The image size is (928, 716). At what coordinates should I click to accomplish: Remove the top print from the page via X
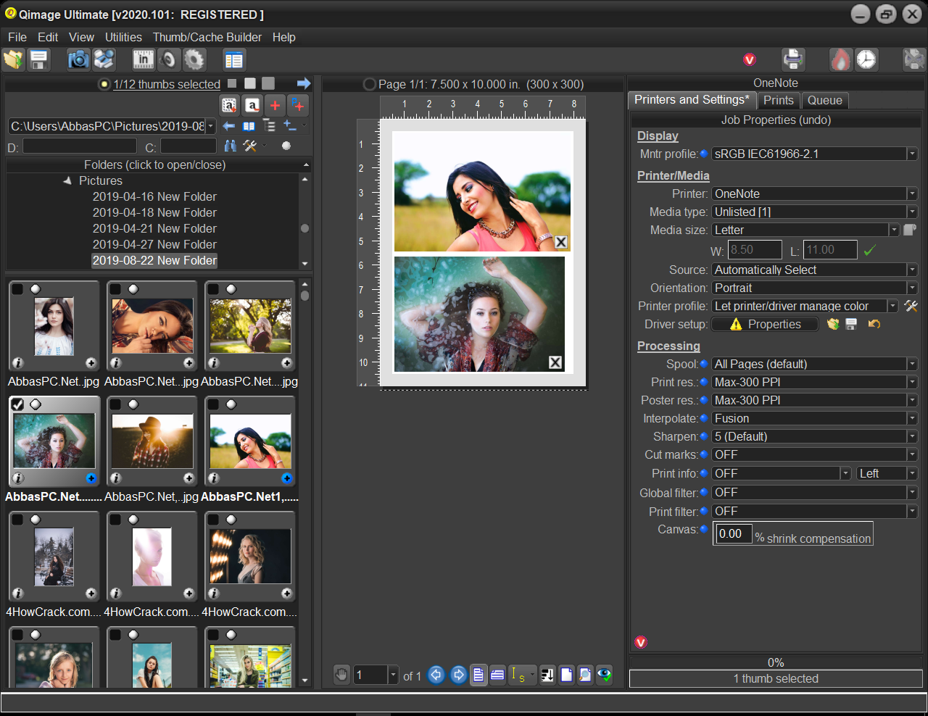tap(561, 242)
